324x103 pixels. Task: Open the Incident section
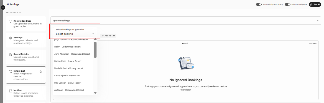[26, 93]
